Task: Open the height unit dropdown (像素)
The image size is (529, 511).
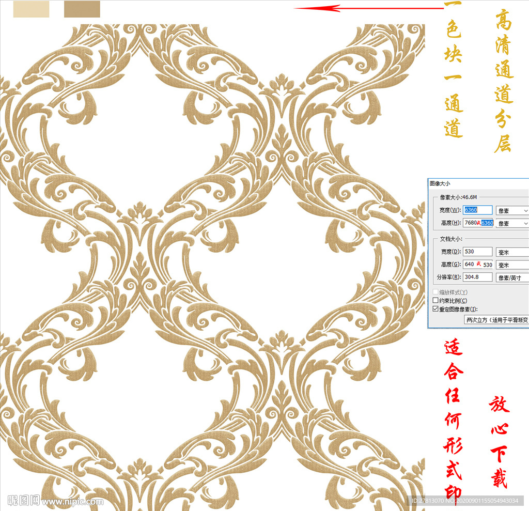Action: [512, 223]
